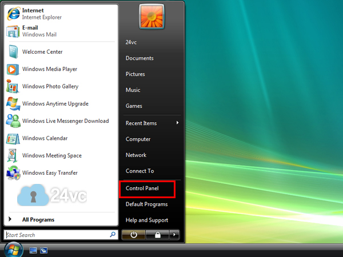This screenshot has width=343, height=257.
Task: Click the magnifier search icon
Action: (113, 235)
